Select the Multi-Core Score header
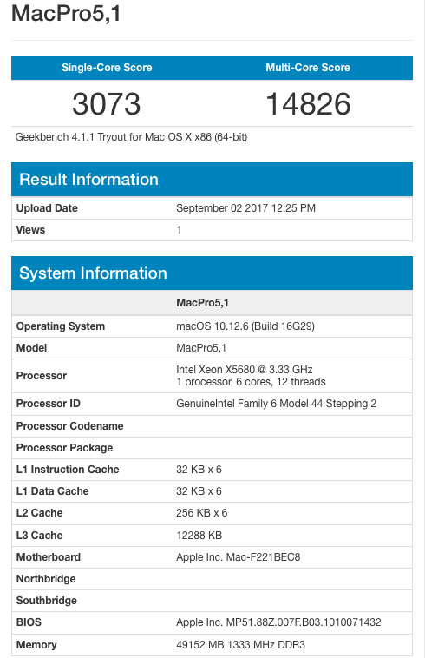Screen dimensions: 425x658 coord(308,68)
